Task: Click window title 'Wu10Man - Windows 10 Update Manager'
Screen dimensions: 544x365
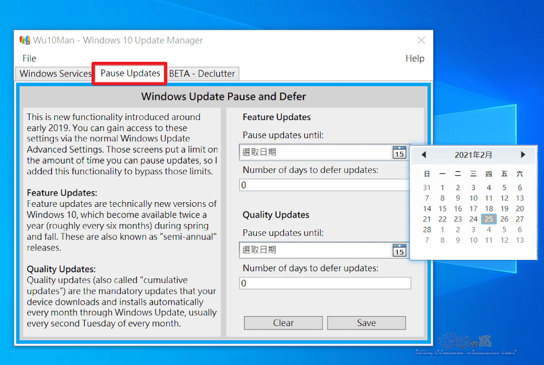Action: [118, 40]
